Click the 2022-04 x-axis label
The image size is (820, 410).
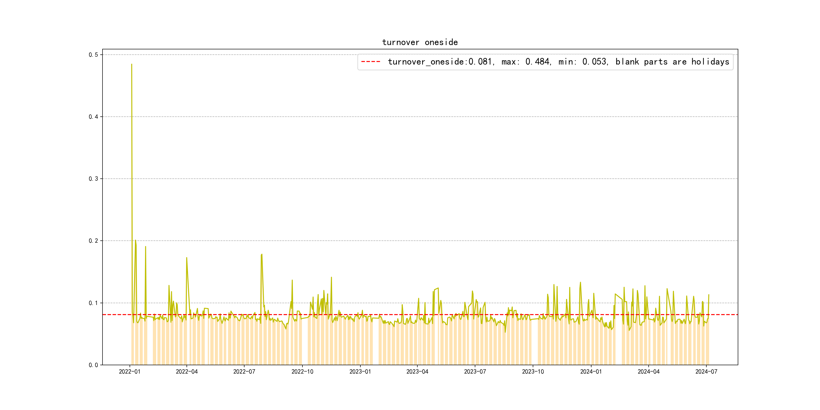coord(187,372)
